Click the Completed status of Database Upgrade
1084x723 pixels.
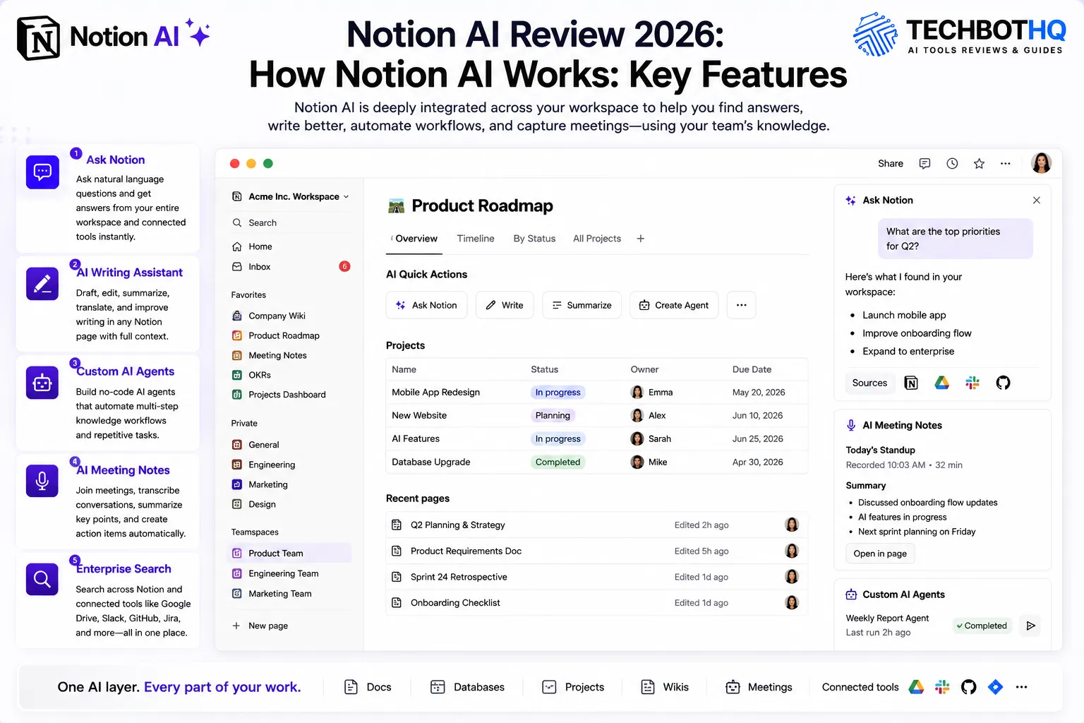[558, 462]
